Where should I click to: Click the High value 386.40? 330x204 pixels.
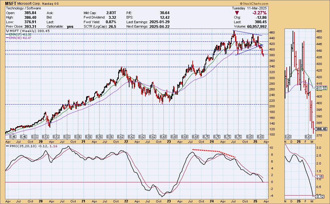pyautogui.click(x=30, y=18)
